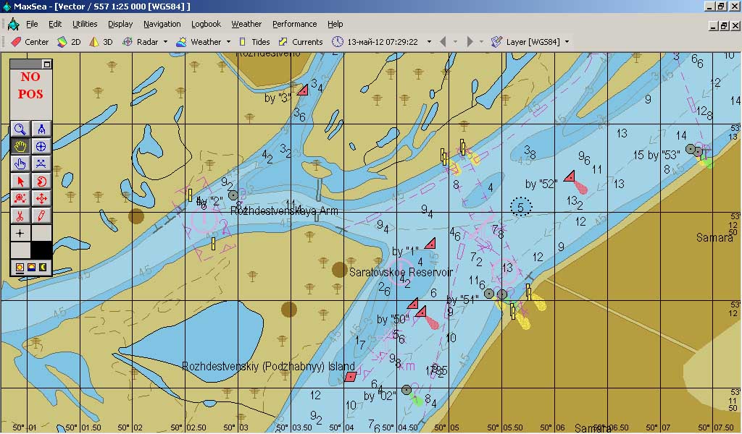Screen dimensions: 742x434
Task: Select the red arrow pointer tool
Action: pyautogui.click(x=20, y=181)
